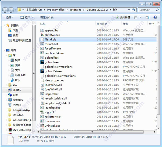Image resolution: width=162 pixels, height=147 pixels.
Task: Select the elevator.exe file icon
Action: pos(42,35)
